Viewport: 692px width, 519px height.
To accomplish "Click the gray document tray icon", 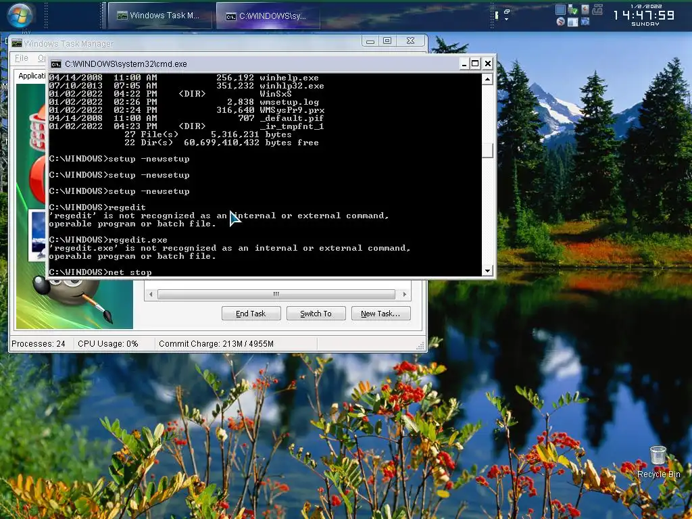I will (585, 9).
